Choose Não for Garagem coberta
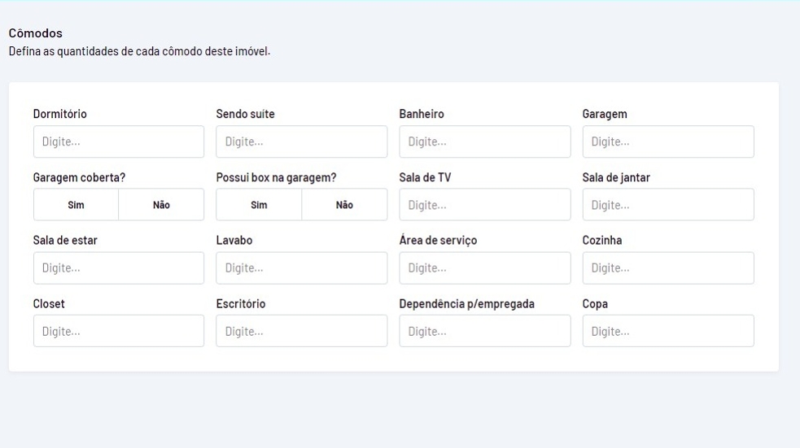Screen dimensions: 800x448 point(161,205)
